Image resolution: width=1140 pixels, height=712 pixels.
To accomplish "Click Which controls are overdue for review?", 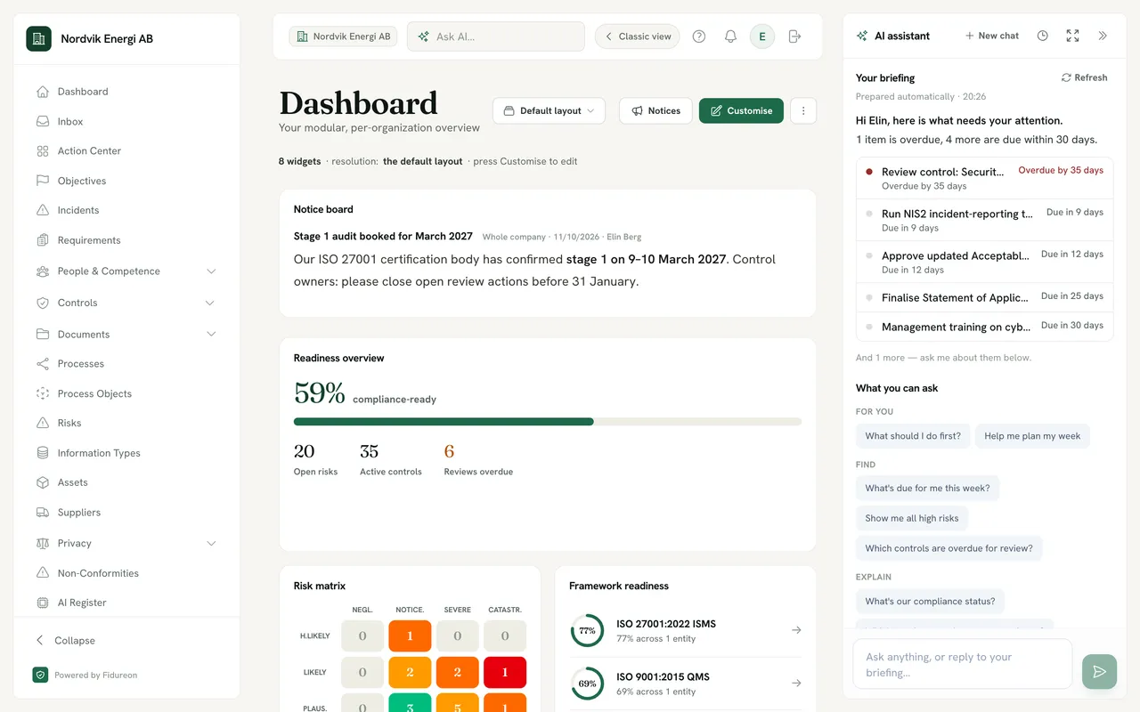I will coord(949,548).
